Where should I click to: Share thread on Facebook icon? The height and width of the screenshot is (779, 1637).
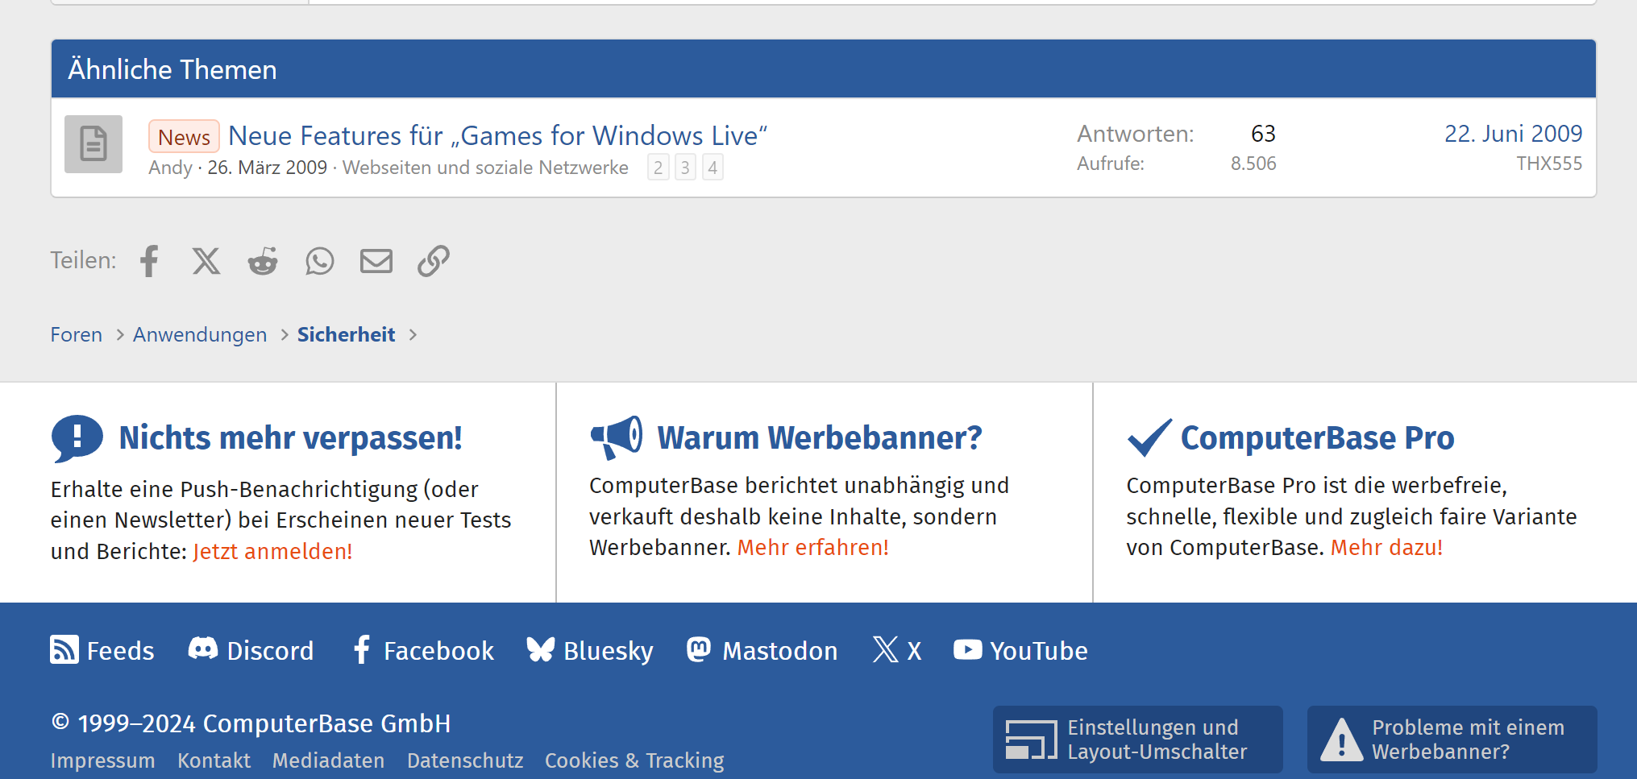point(149,261)
